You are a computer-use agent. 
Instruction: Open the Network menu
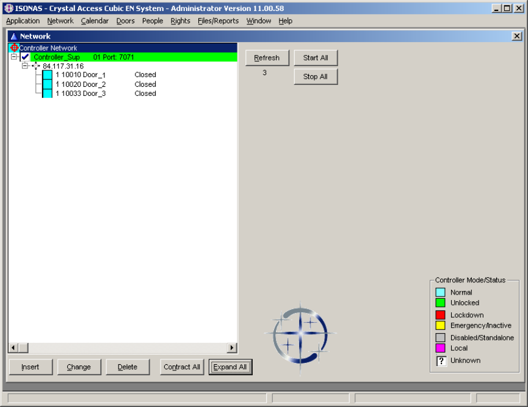[x=60, y=21]
